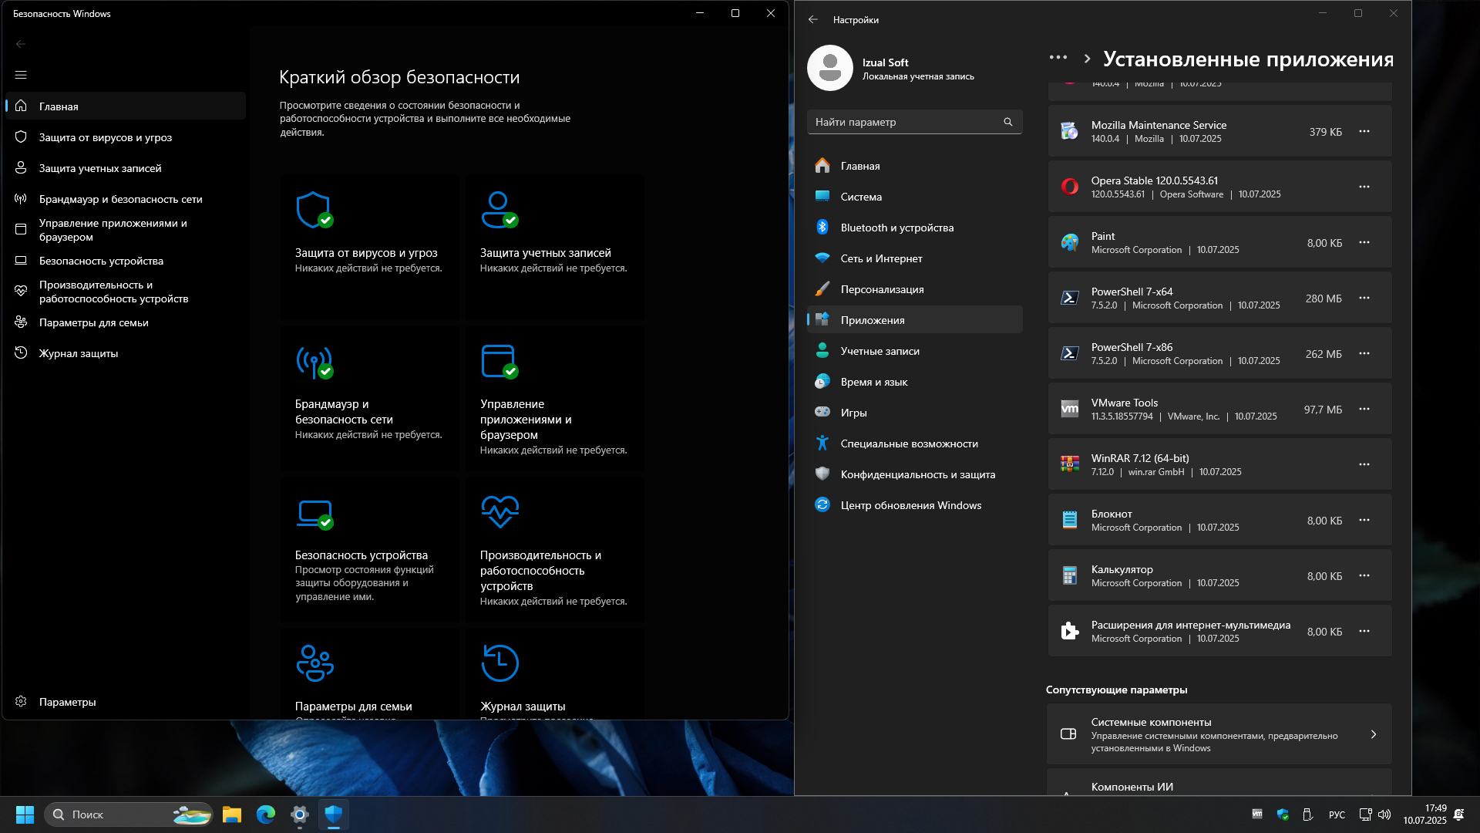Image resolution: width=1480 pixels, height=833 pixels.
Task: Open more options for Paint
Action: 1364,242
